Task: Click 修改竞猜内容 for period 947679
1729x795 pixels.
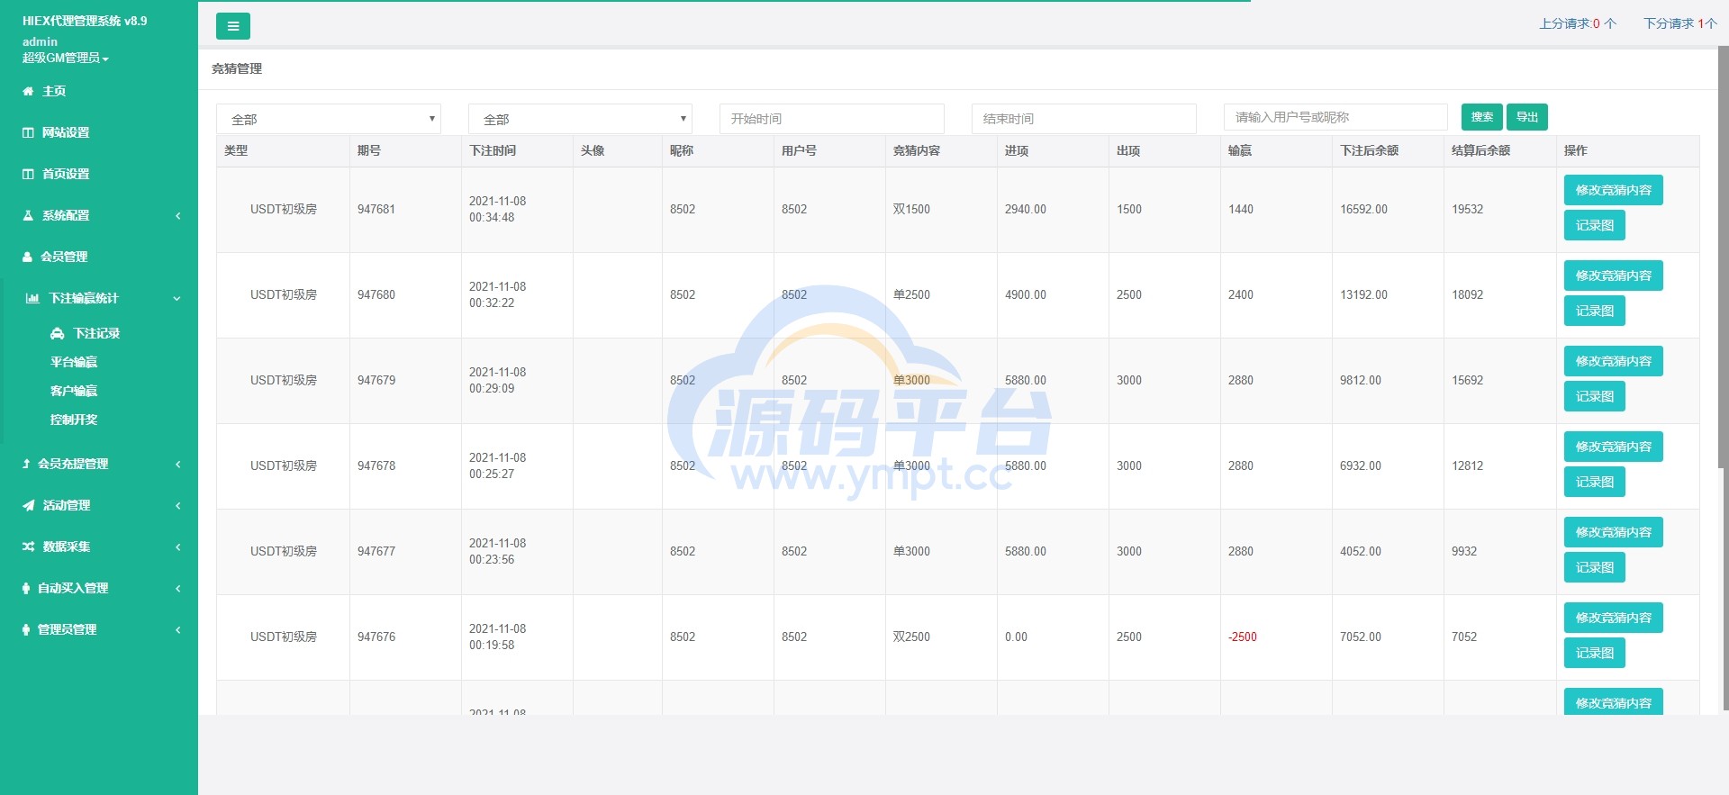Action: click(1613, 361)
